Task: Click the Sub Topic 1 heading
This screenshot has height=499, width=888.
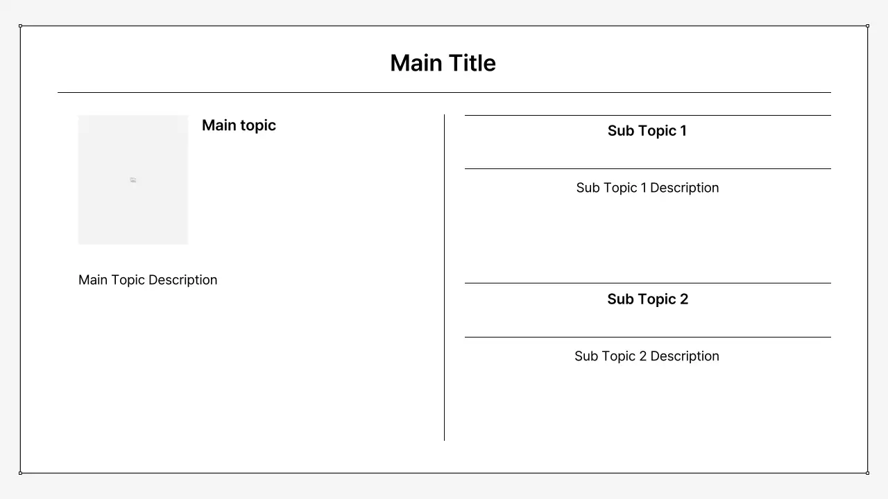Action: point(647,131)
